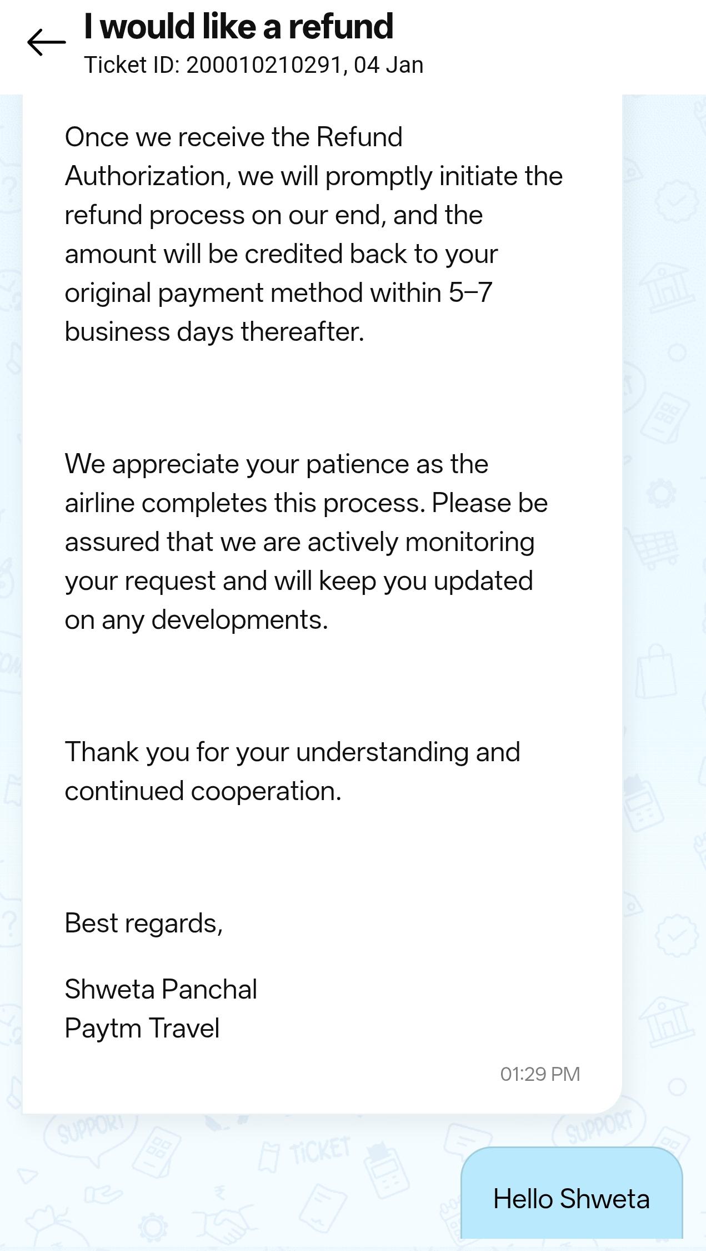Tap the 'Hello Shweta' message bubble
The width and height of the screenshot is (706, 1251).
pyautogui.click(x=571, y=1198)
